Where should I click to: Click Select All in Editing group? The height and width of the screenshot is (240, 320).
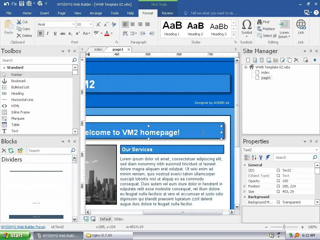pyautogui.click(x=267, y=36)
